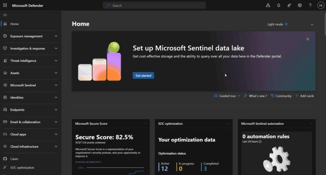
Task: Expand Exposure management chevron
Action: (x=56, y=36)
